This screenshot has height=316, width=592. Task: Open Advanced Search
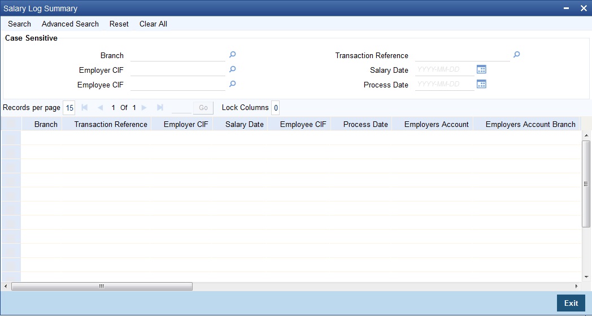click(70, 24)
